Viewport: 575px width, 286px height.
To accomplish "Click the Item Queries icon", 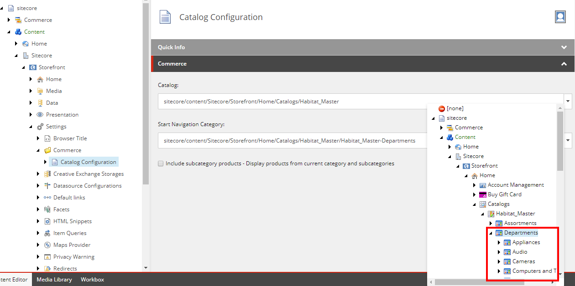I will pyautogui.click(x=47, y=233).
